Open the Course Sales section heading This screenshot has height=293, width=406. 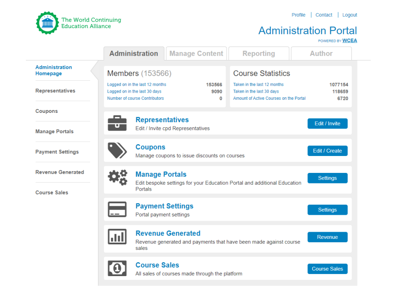click(157, 265)
